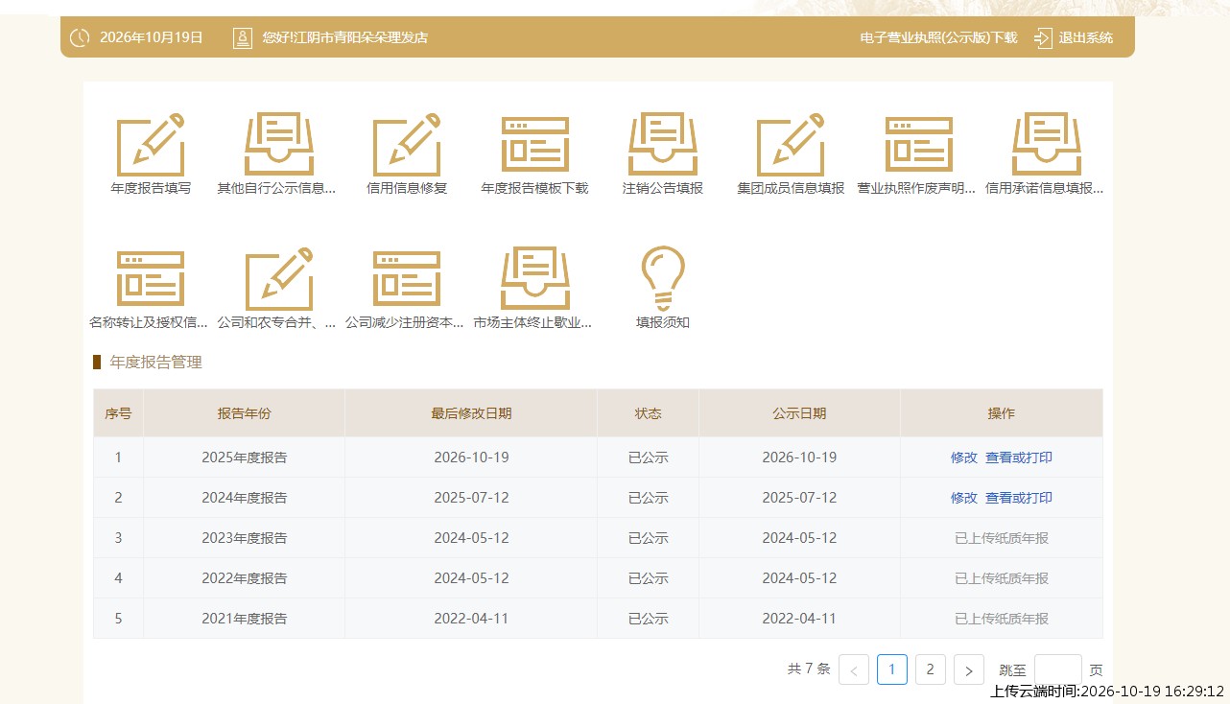1230x704 pixels.
Task: Open 集团成员信息填报 icon
Action: [x=791, y=145]
